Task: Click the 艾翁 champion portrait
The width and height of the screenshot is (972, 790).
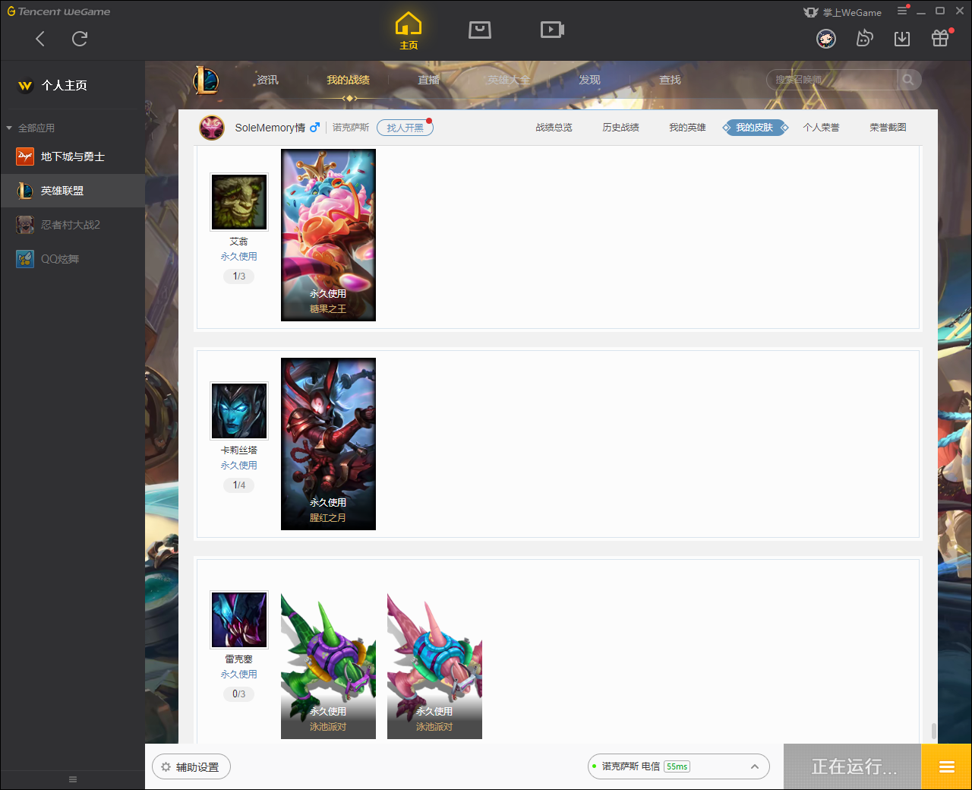Action: (239, 202)
